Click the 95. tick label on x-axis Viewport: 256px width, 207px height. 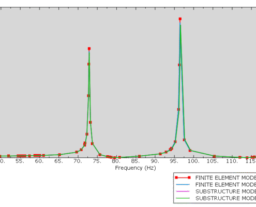coord(174,161)
